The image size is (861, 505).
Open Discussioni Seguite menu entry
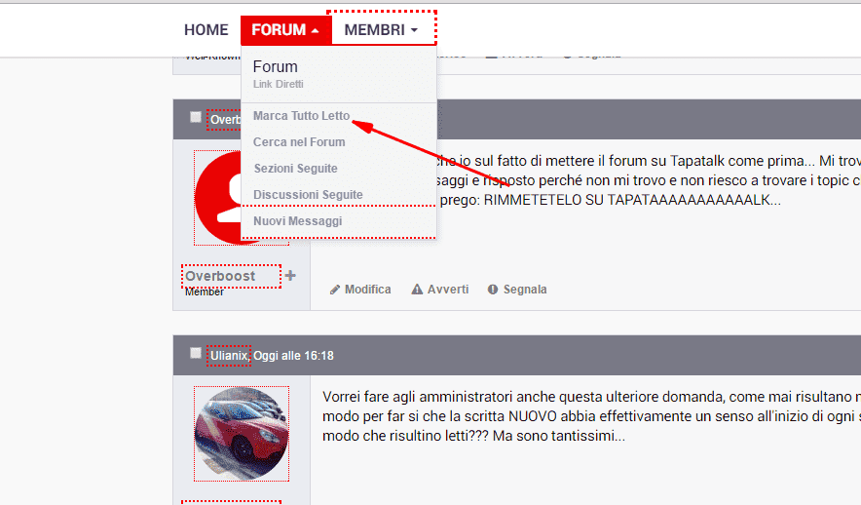[308, 195]
